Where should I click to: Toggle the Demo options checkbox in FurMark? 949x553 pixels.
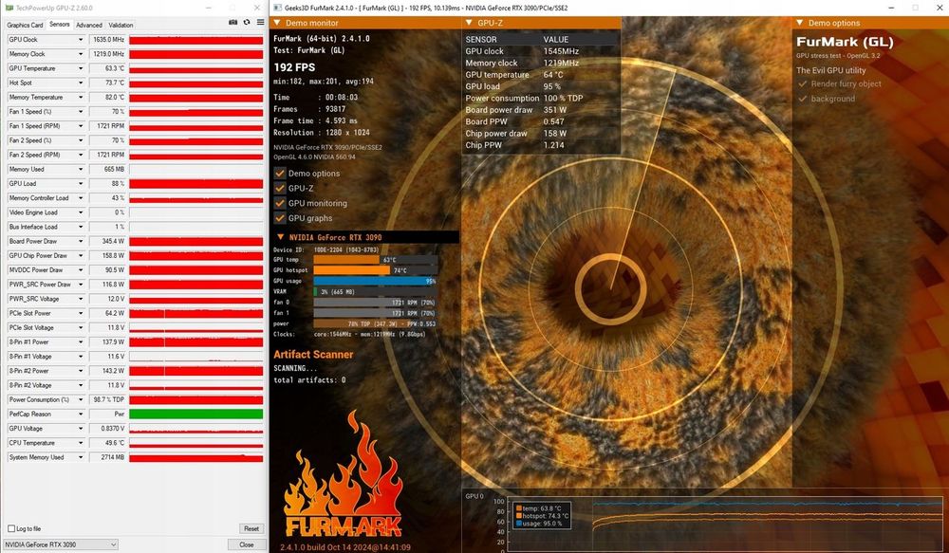pos(280,173)
